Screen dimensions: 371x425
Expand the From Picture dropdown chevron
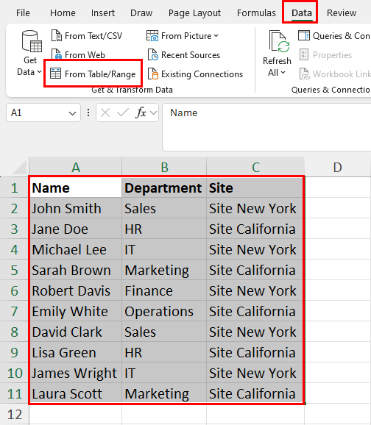216,36
